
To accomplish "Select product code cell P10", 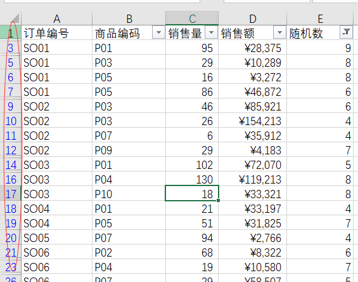I will [129, 194].
